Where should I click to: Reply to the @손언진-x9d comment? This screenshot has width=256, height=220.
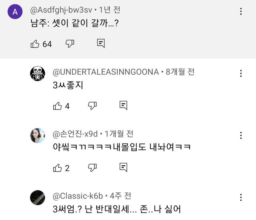coord(123,167)
